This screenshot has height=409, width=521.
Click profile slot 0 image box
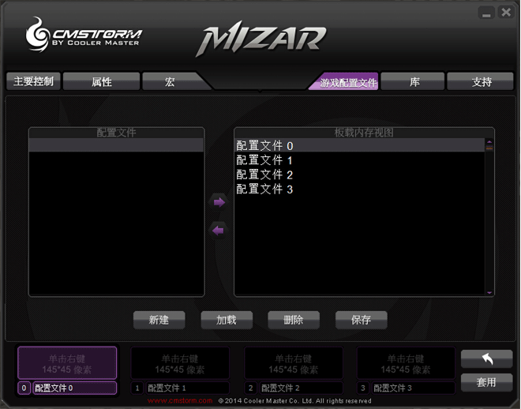(67, 363)
